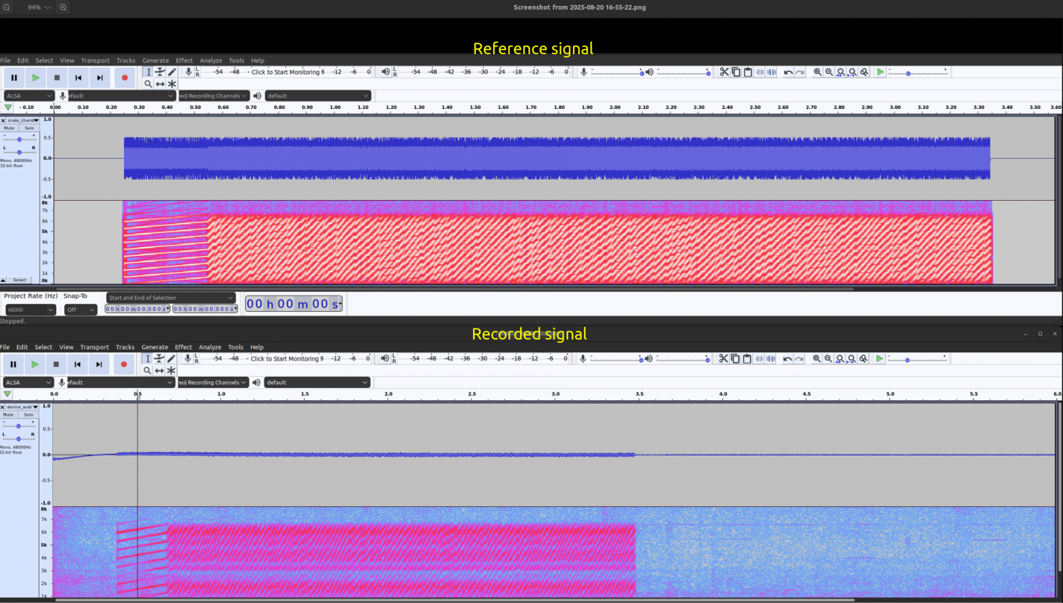The image size is (1063, 603).
Task: Zoom out on the Reference signal window
Action: [829, 72]
